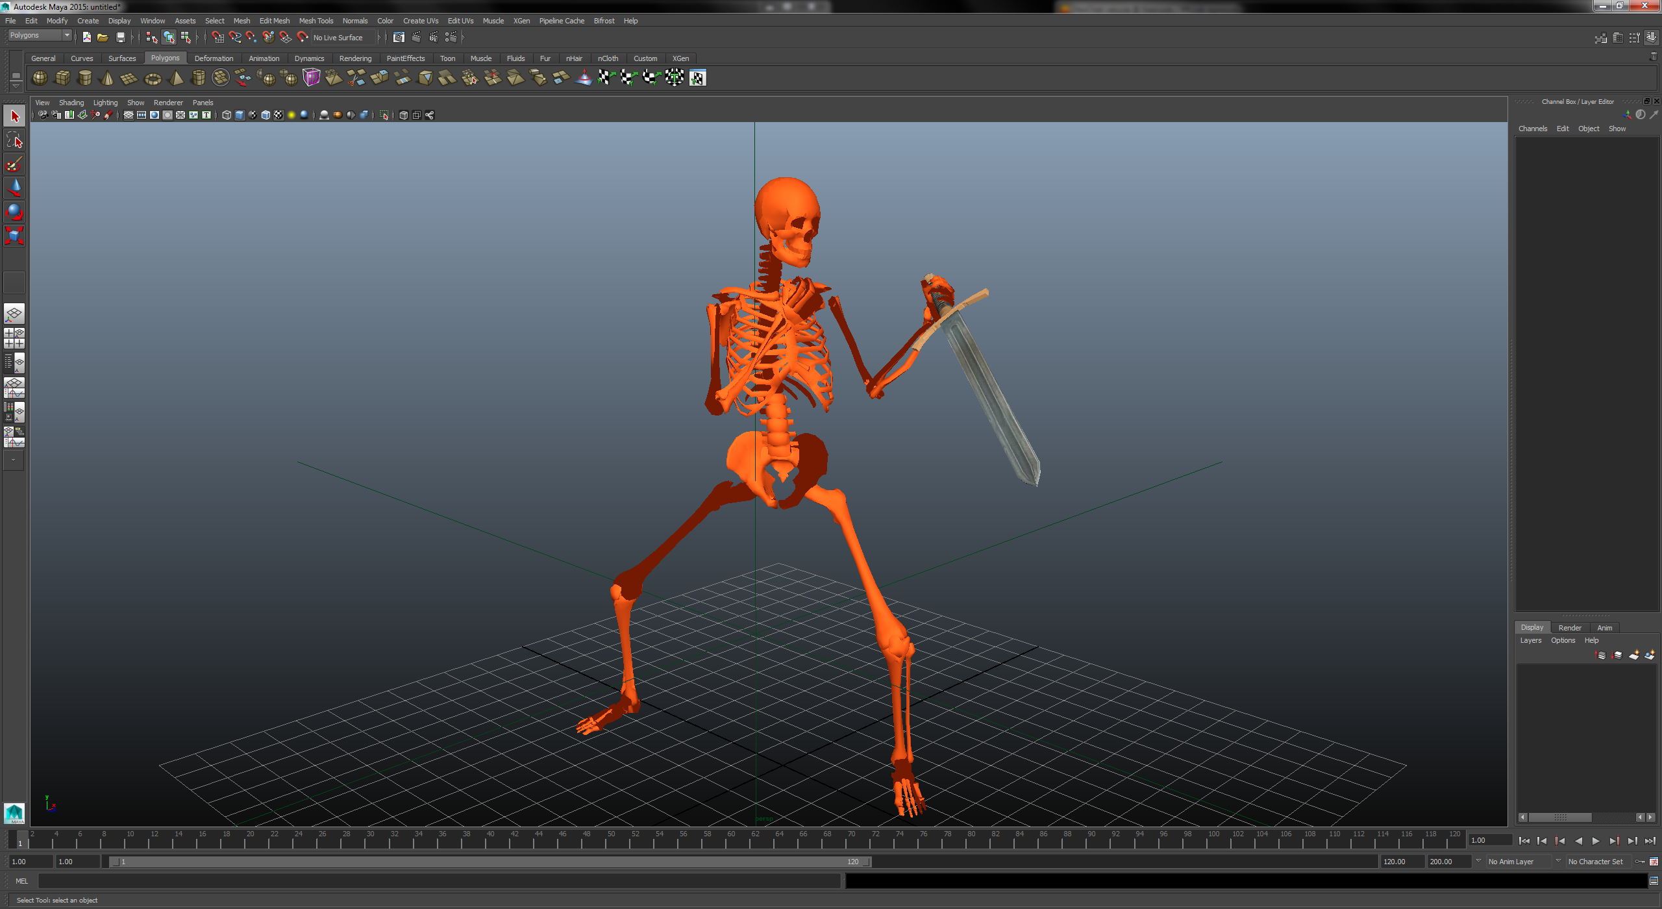Click the MEL command input field
The width and height of the screenshot is (1662, 909).
pos(440,881)
